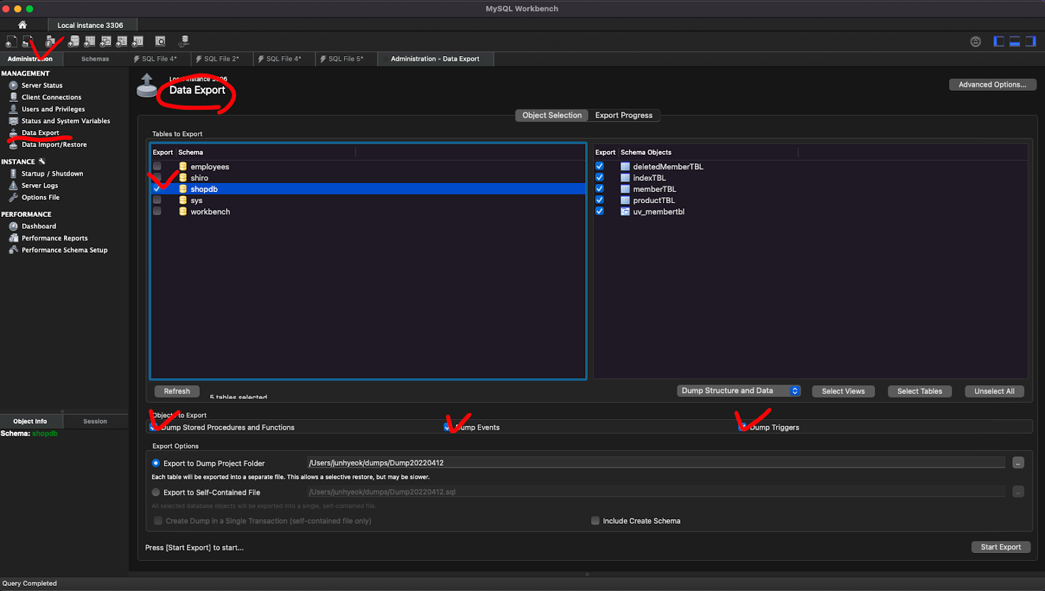Switch to Schemas sidebar tab

[95, 59]
